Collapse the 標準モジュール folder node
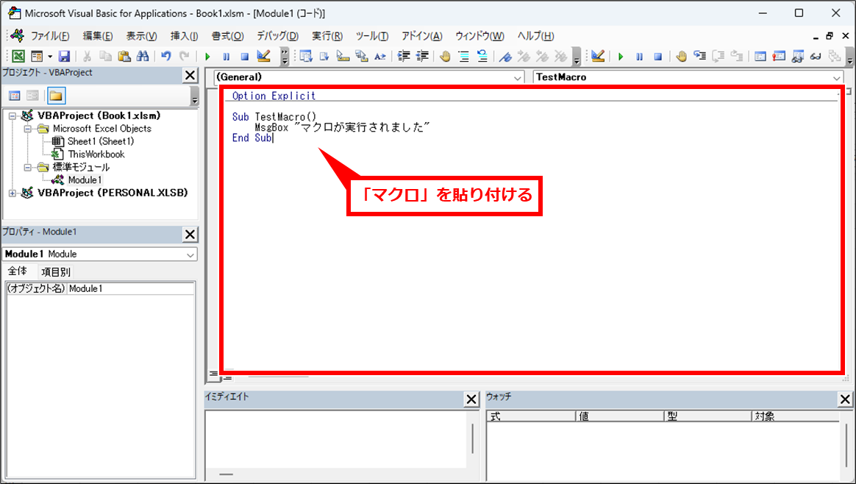 click(x=27, y=168)
